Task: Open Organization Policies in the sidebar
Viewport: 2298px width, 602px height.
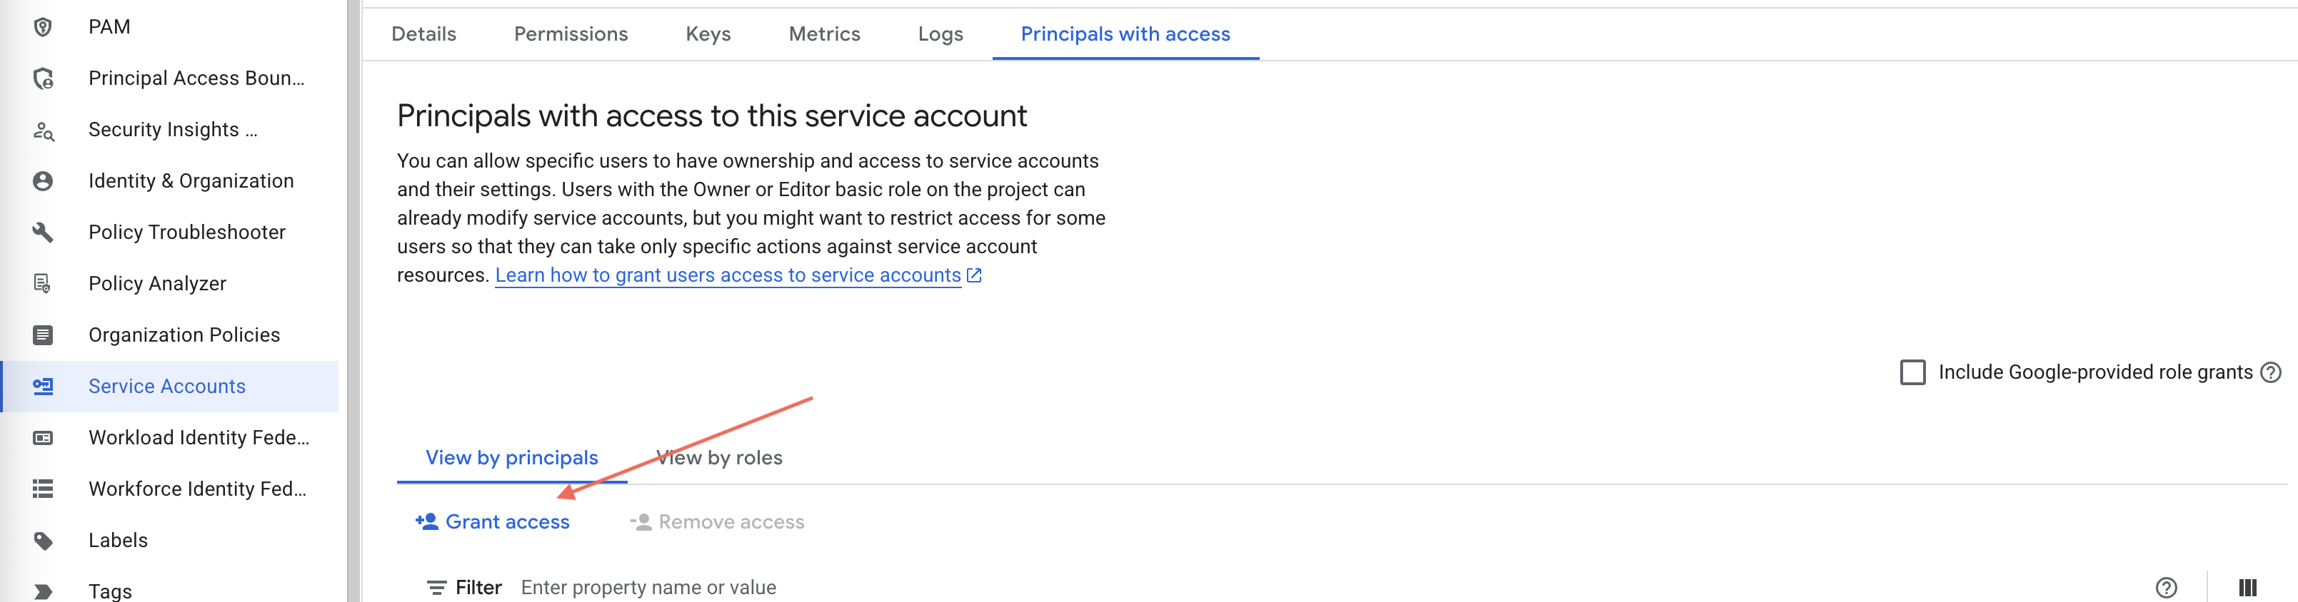Action: tap(184, 335)
